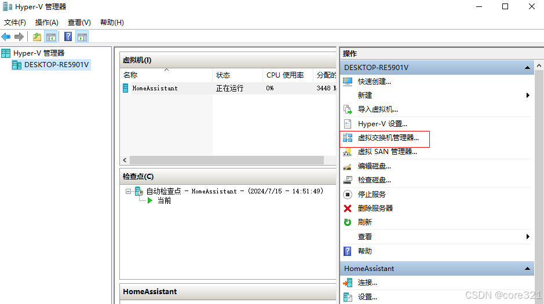Collapse the 自动检查点 tree node

point(129,191)
